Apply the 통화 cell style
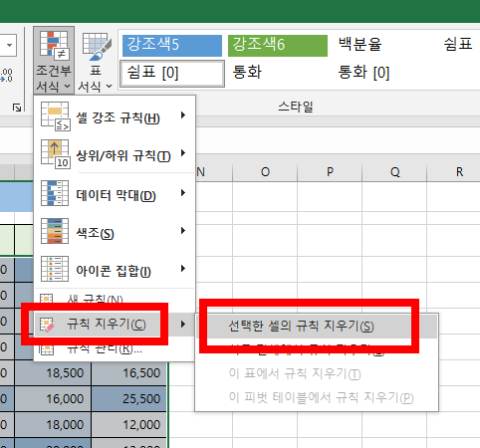 pyautogui.click(x=278, y=74)
